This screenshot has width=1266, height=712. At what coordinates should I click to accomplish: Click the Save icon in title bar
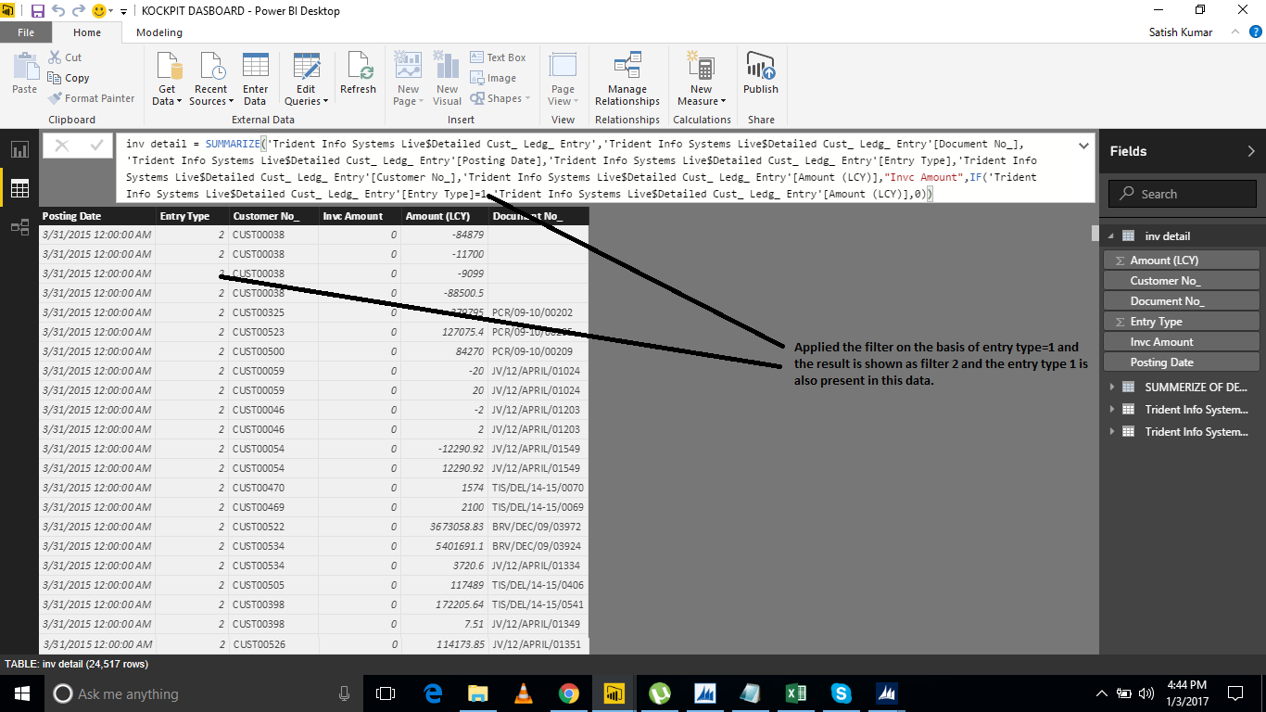(x=38, y=11)
